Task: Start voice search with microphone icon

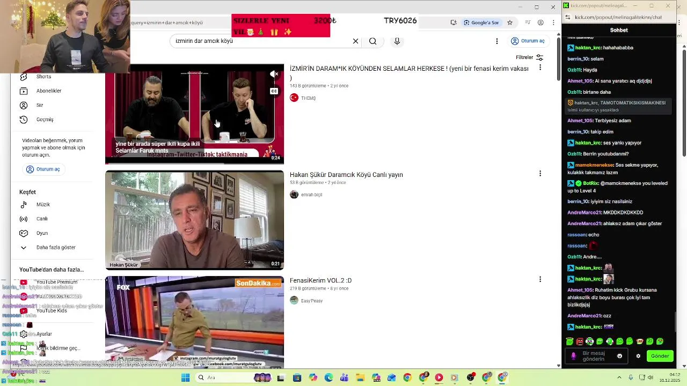Action: [397, 41]
